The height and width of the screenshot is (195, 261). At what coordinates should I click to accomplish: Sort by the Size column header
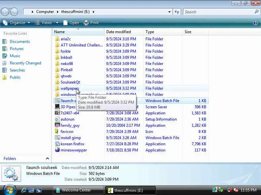coord(195,32)
